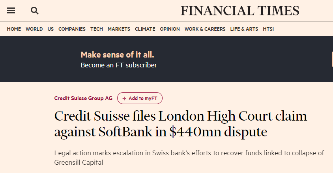
Task: Open the TECH section
Action: coord(97,29)
